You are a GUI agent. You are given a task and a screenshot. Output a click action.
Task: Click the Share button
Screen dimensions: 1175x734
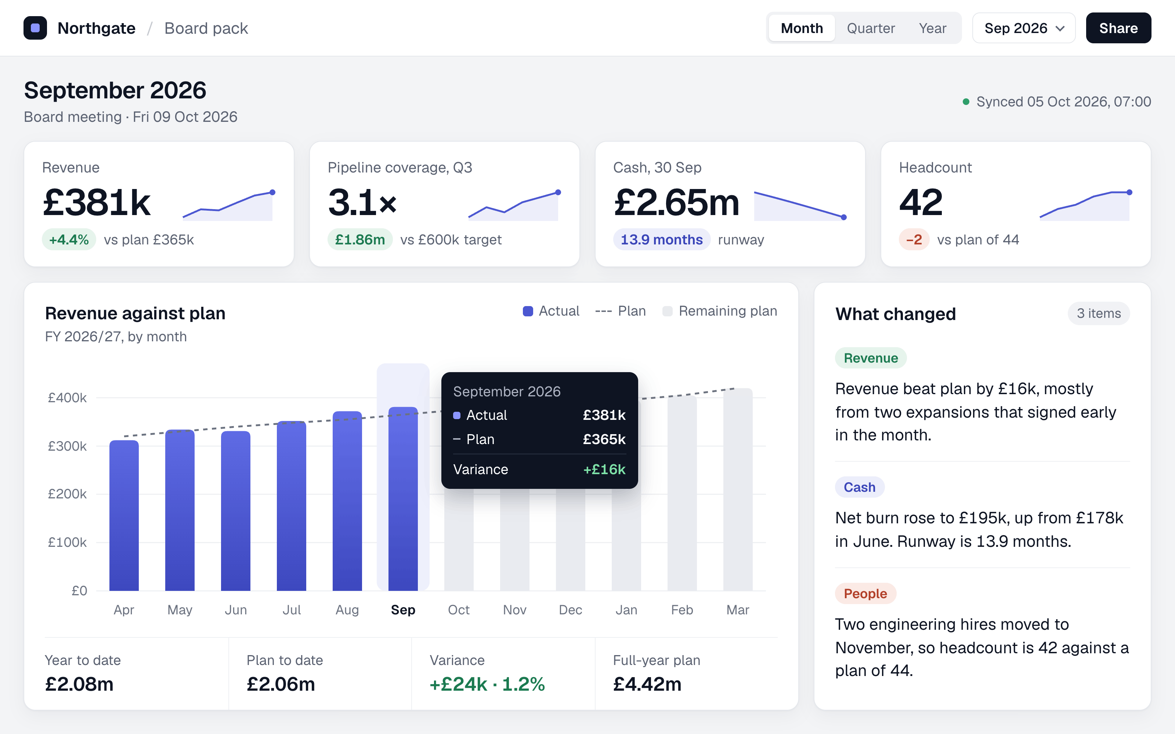[x=1118, y=28]
